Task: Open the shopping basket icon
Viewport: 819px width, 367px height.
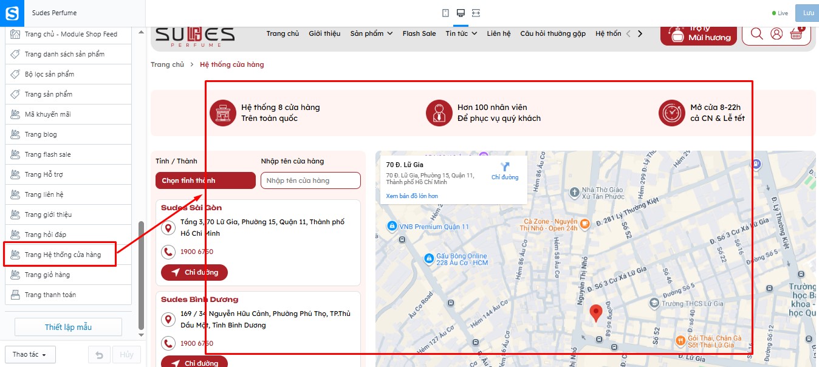Action: (x=796, y=33)
